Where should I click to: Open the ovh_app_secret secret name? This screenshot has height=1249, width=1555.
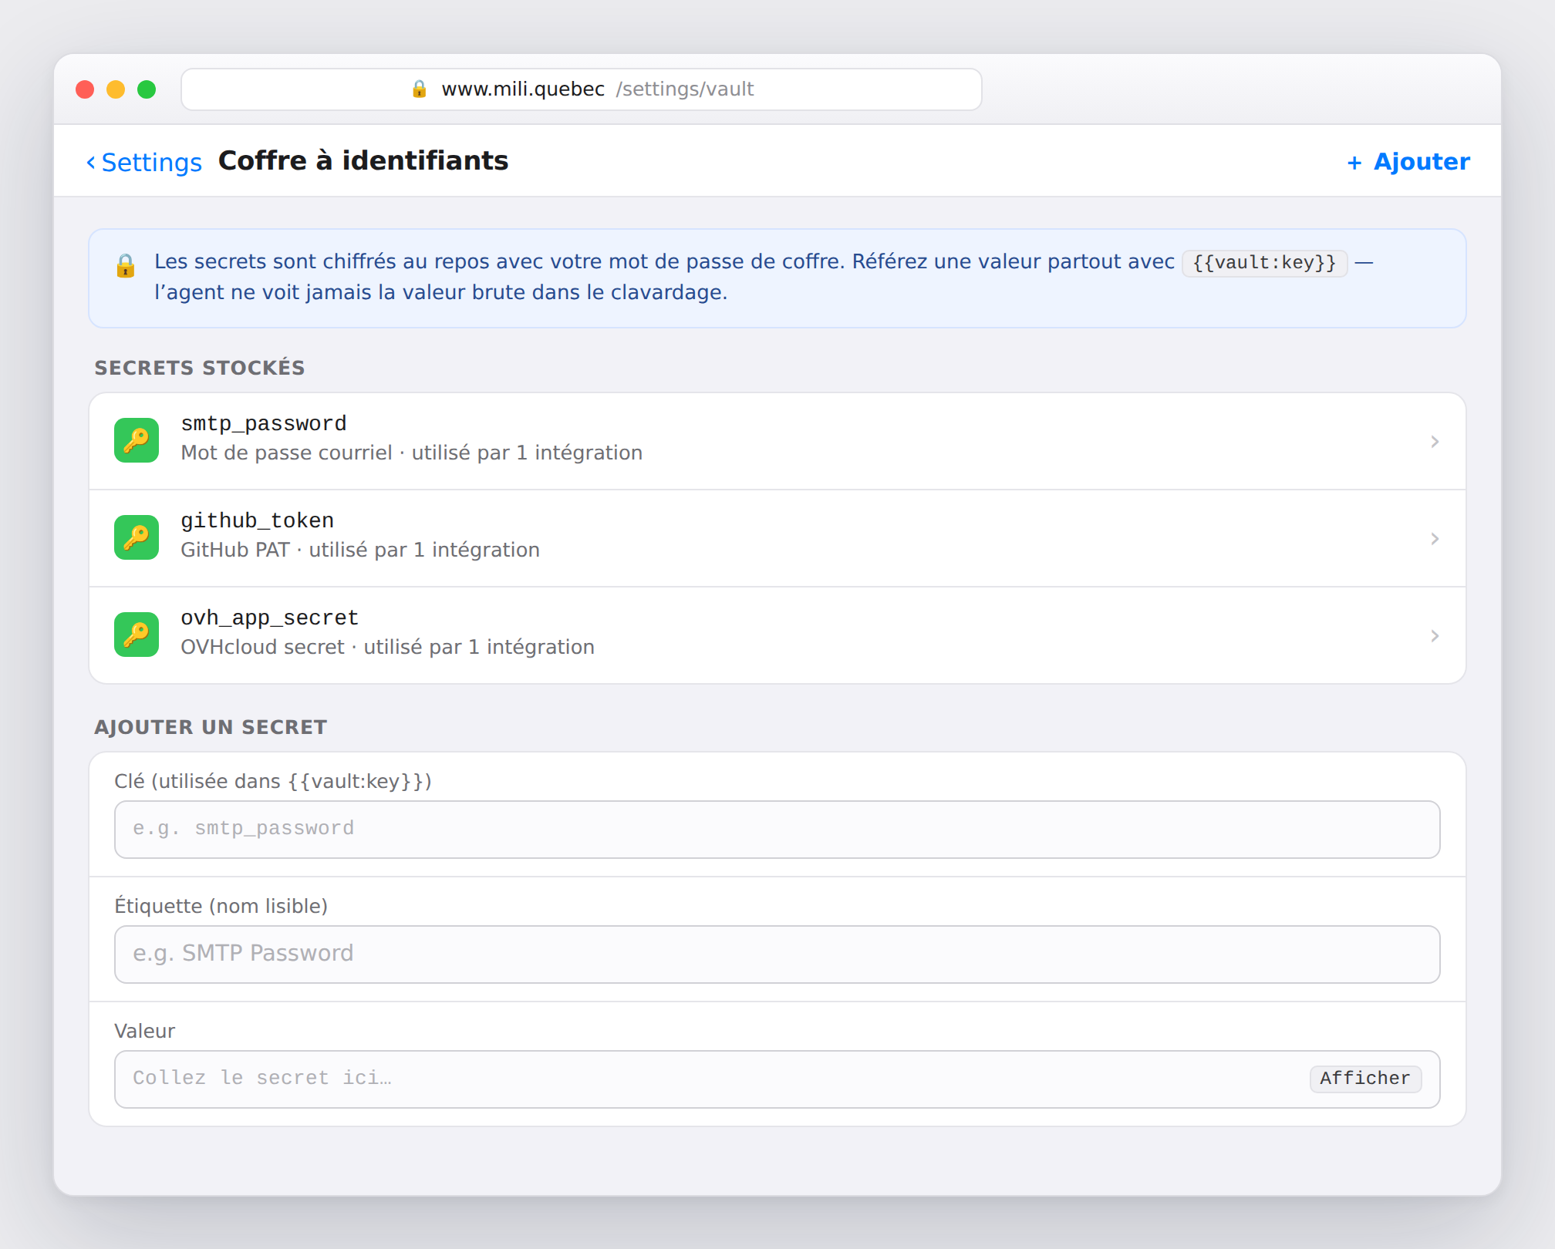pos(270,618)
